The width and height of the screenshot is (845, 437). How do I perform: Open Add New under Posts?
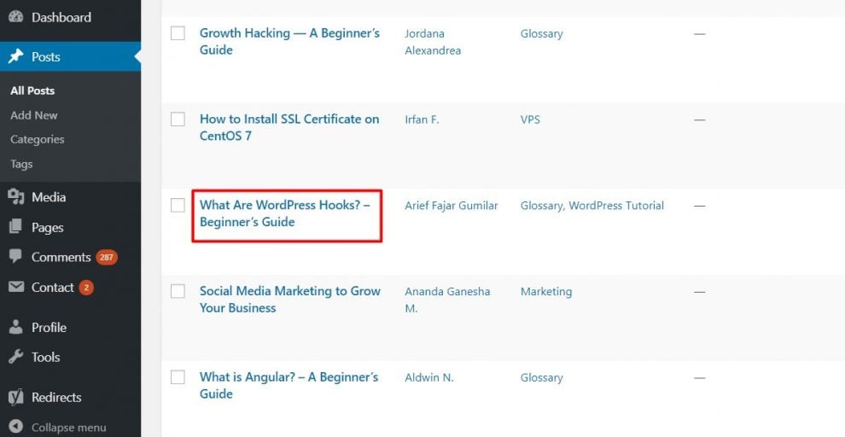(x=34, y=115)
